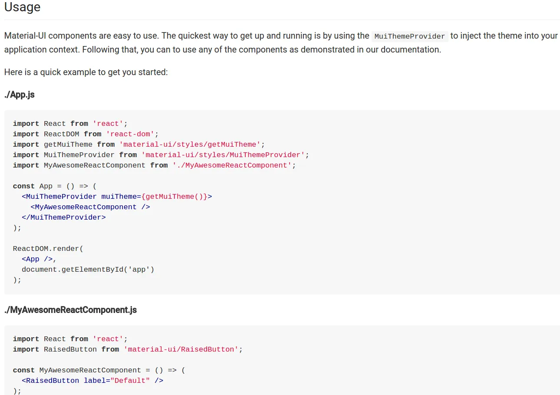Click the 'material-ui/styles/getMuiTheme' import path

(190, 145)
